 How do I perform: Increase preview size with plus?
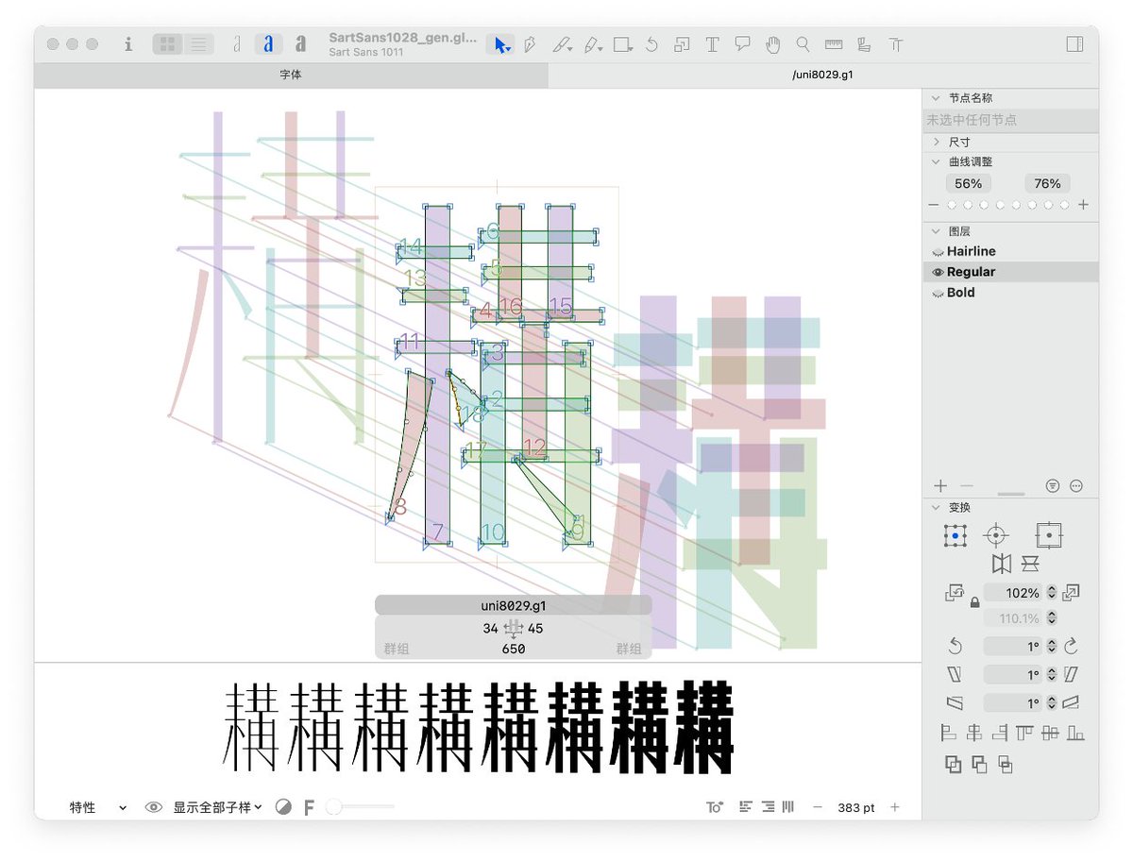(895, 807)
